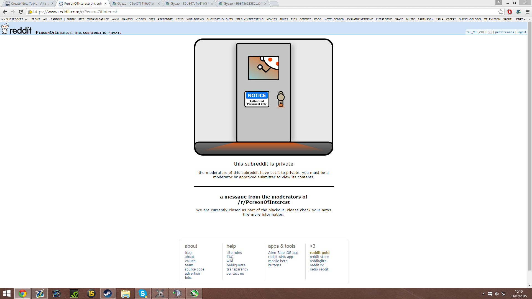Open the new tab button
Viewport: 532px width, 299px height.
(274, 4)
